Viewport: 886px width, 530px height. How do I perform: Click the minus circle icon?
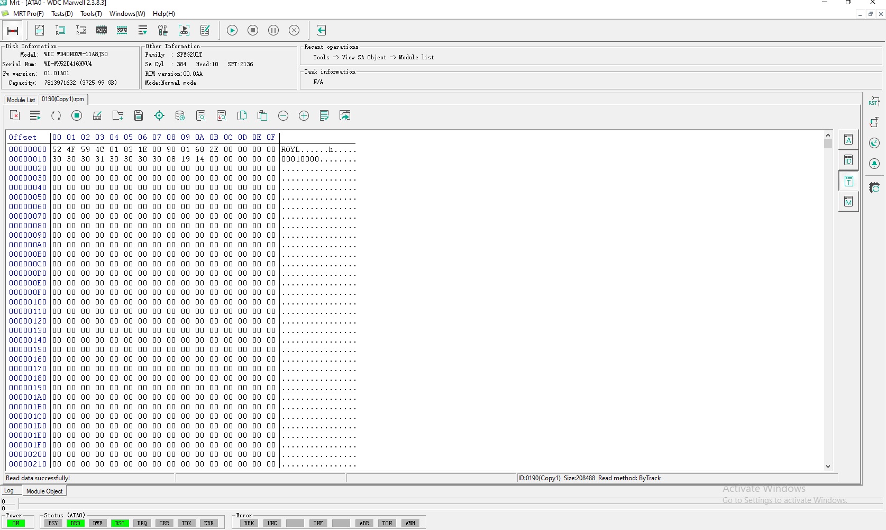[x=284, y=115]
